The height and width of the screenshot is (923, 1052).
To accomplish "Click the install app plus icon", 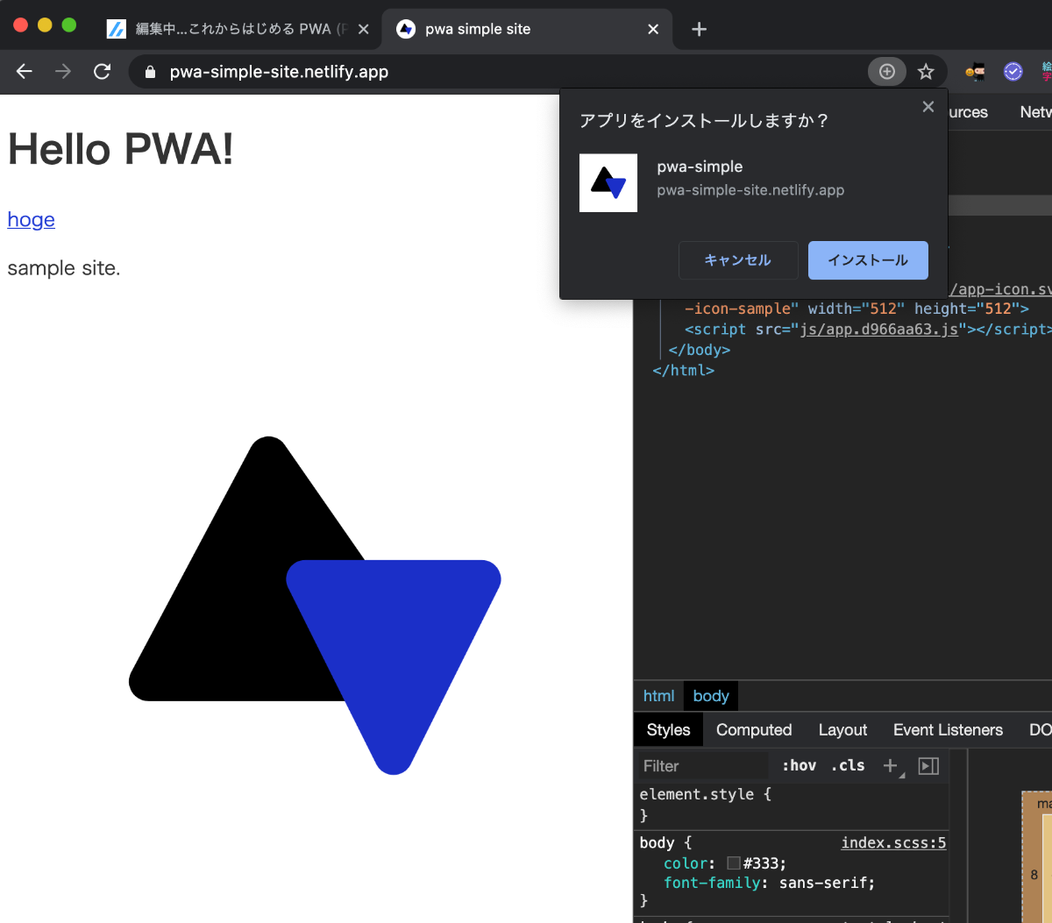I will point(887,72).
